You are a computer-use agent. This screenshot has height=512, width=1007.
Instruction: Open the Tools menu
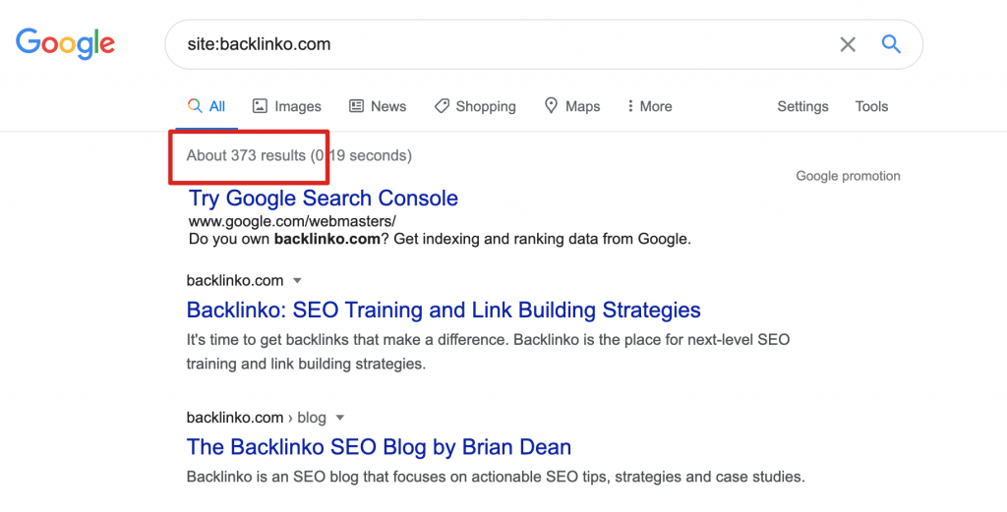pos(871,106)
